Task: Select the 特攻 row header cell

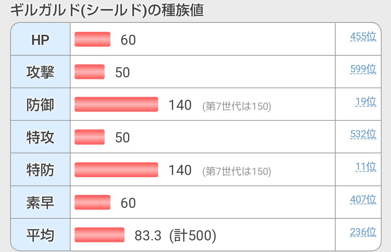Action: [x=40, y=137]
